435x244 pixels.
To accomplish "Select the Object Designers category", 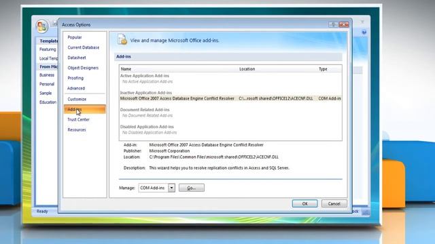I will coord(83,68).
